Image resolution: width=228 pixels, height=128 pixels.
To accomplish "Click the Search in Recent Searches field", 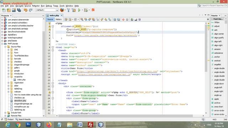I will click(x=214, y=6).
